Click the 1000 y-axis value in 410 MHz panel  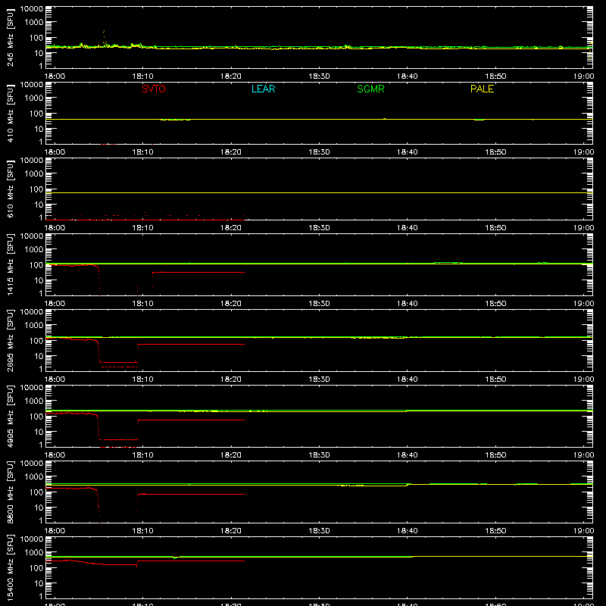(34, 98)
